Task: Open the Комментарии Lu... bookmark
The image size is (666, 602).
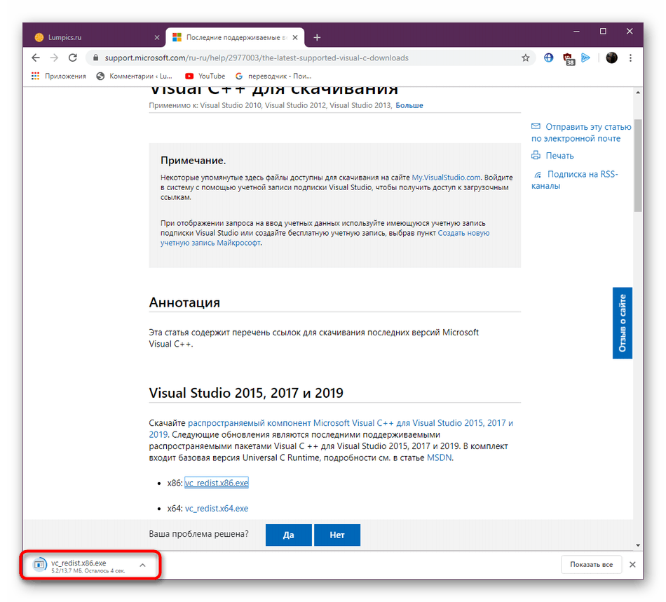Action: tap(134, 76)
